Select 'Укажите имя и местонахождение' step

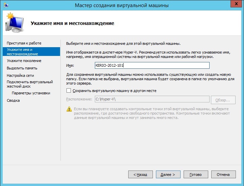22,52
